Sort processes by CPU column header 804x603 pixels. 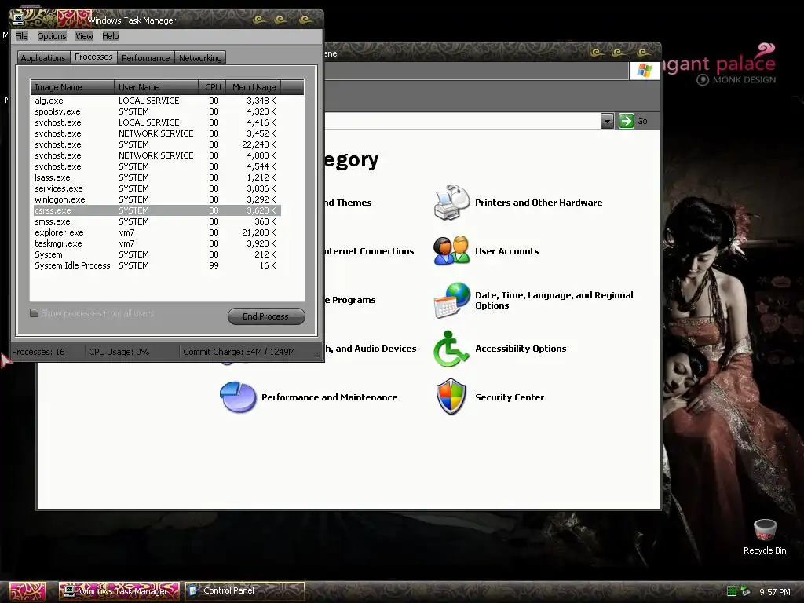(x=212, y=87)
